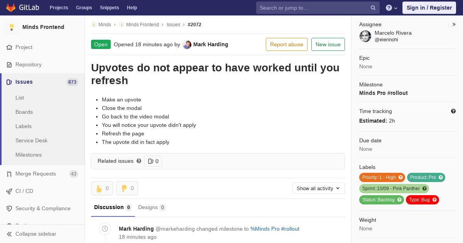Viewport: 463px width, 243px height.
Task: Click the Priority::1 - High label
Action: pos(379,177)
